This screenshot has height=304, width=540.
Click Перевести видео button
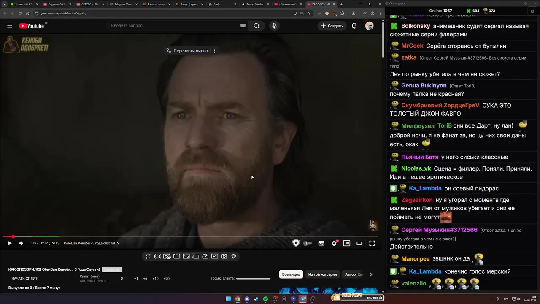pyautogui.click(x=186, y=51)
